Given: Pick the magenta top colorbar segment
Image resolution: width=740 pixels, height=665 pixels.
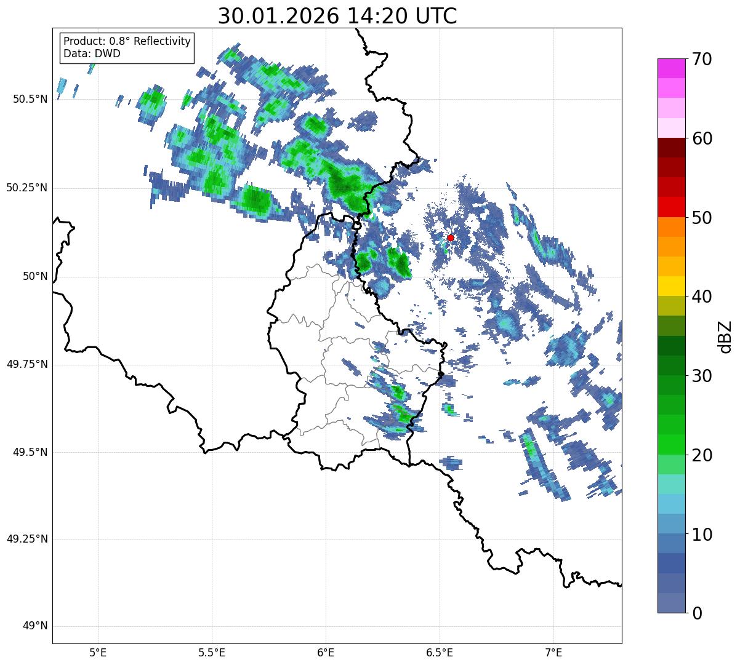Looking at the screenshot, I should tap(671, 68).
